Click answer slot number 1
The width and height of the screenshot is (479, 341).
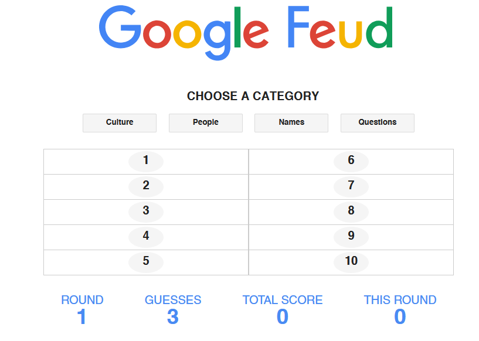[146, 161]
